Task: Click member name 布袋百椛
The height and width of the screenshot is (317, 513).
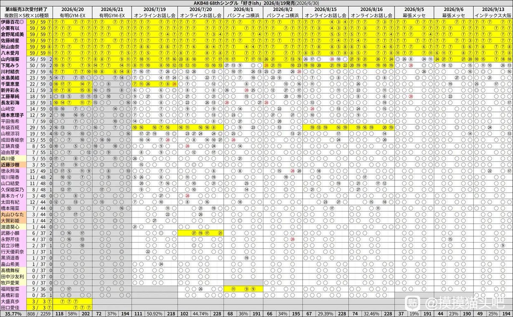Action: pos(11,128)
